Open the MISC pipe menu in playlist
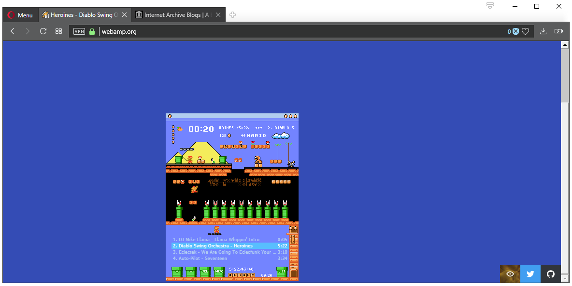This screenshot has height=286, width=572. click(x=219, y=272)
